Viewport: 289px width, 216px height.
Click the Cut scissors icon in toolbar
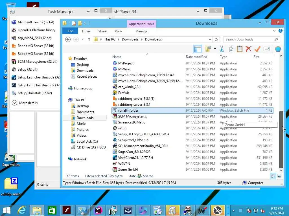click(x=222, y=49)
